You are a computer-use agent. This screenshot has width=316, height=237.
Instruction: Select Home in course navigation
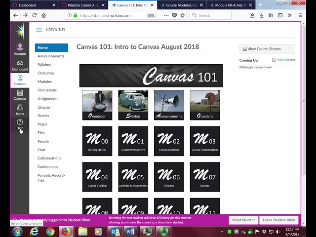[51, 47]
